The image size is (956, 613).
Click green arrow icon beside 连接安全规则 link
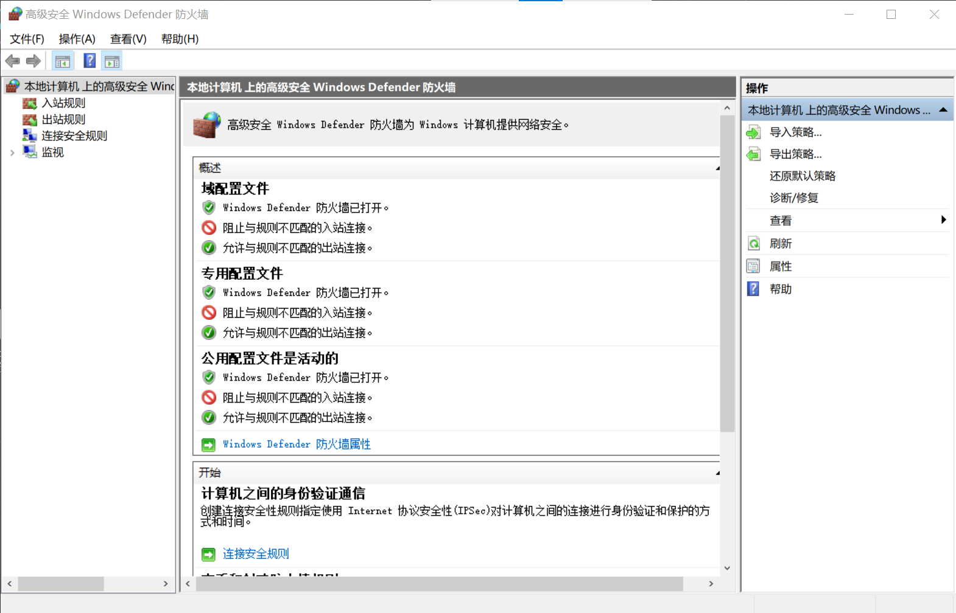[x=209, y=554]
